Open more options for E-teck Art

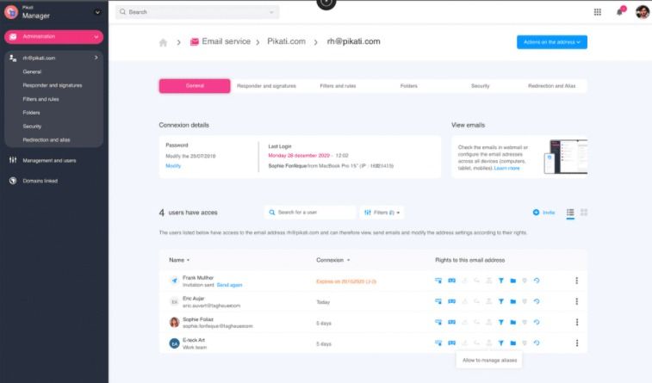click(x=577, y=343)
